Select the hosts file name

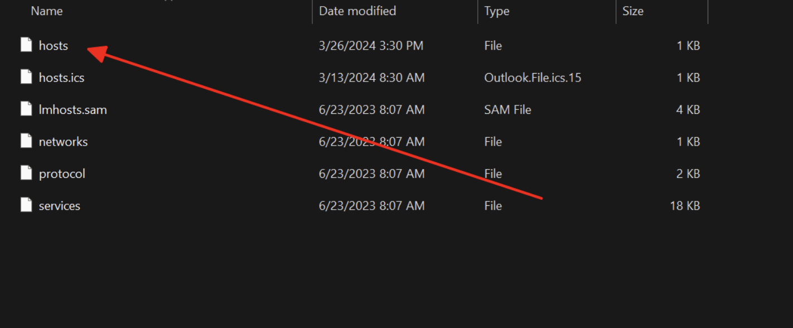pos(54,46)
